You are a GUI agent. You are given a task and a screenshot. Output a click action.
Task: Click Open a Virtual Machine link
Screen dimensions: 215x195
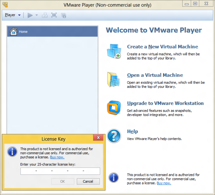click(155, 75)
